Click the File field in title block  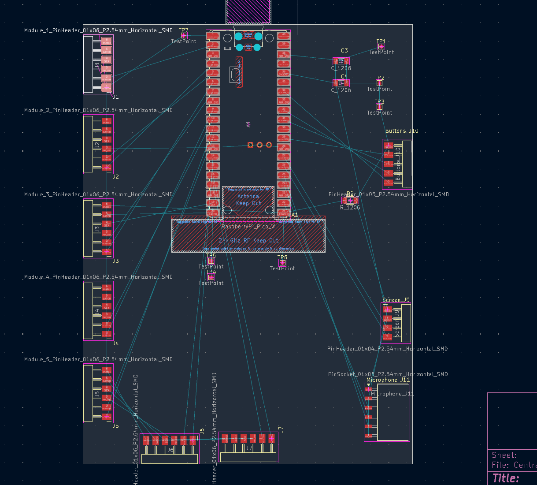[x=514, y=465]
